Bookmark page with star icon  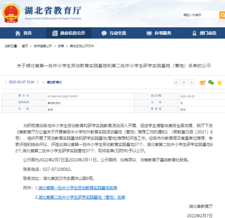(x=219, y=82)
